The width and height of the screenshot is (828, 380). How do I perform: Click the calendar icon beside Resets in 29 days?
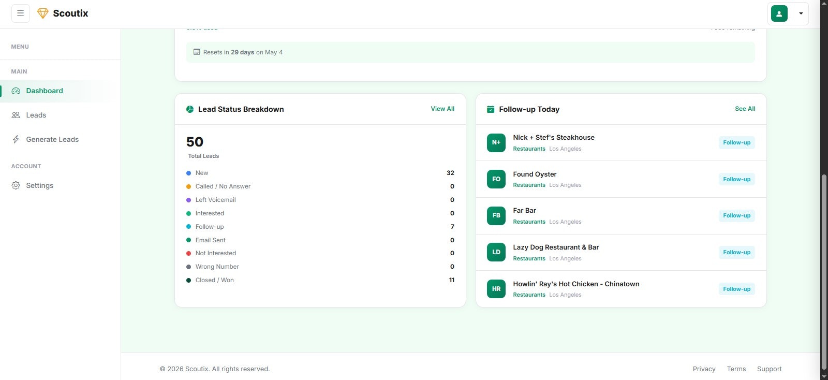click(x=197, y=52)
